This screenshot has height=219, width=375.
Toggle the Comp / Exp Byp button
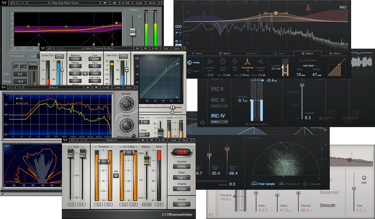(59, 57)
